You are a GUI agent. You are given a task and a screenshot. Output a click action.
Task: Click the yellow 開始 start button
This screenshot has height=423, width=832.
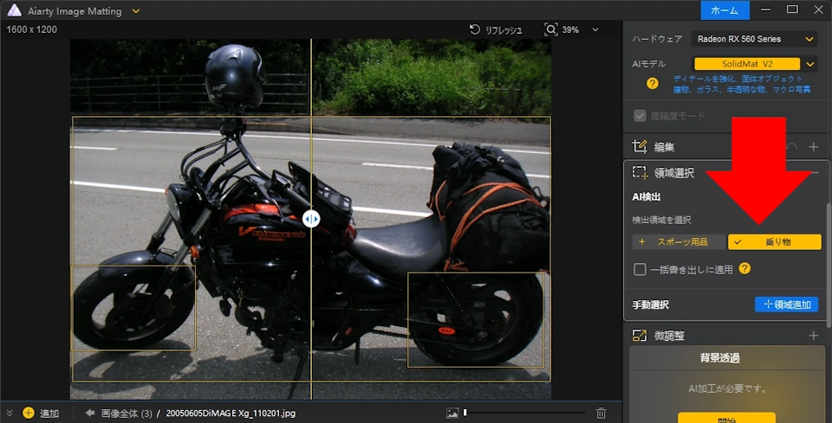pos(726,418)
